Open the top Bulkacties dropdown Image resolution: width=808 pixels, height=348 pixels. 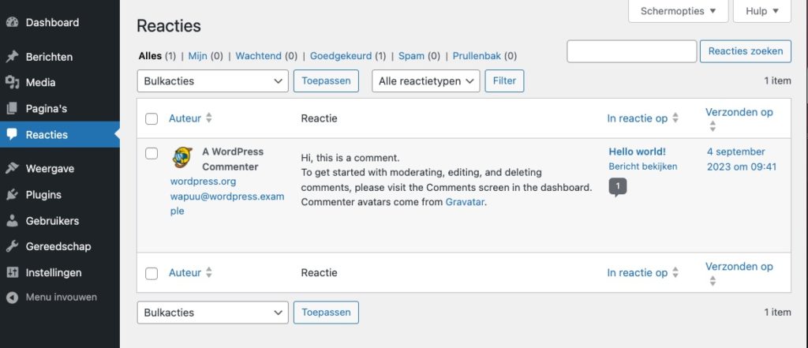[213, 80]
